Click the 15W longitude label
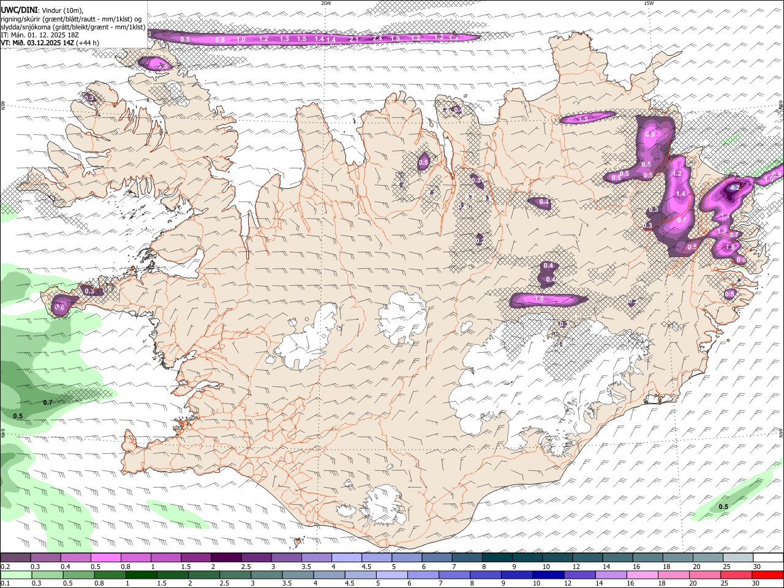Viewport: 784px width, 588px height. [x=649, y=3]
